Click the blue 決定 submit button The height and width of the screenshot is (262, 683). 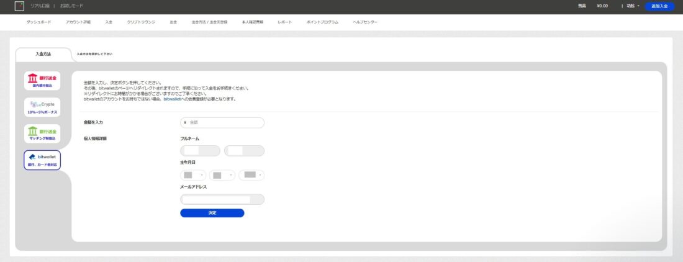click(x=212, y=213)
